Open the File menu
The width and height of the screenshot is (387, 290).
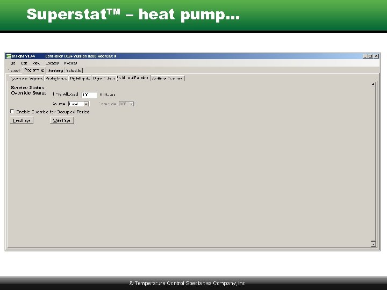pyautogui.click(x=13, y=63)
